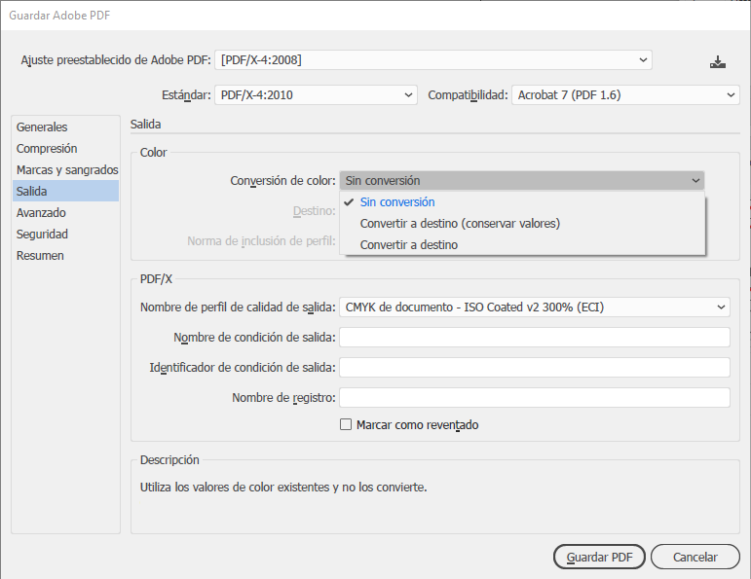This screenshot has width=751, height=579.
Task: Click 'Norma de inclusión de perfil:' label
Action: point(261,240)
